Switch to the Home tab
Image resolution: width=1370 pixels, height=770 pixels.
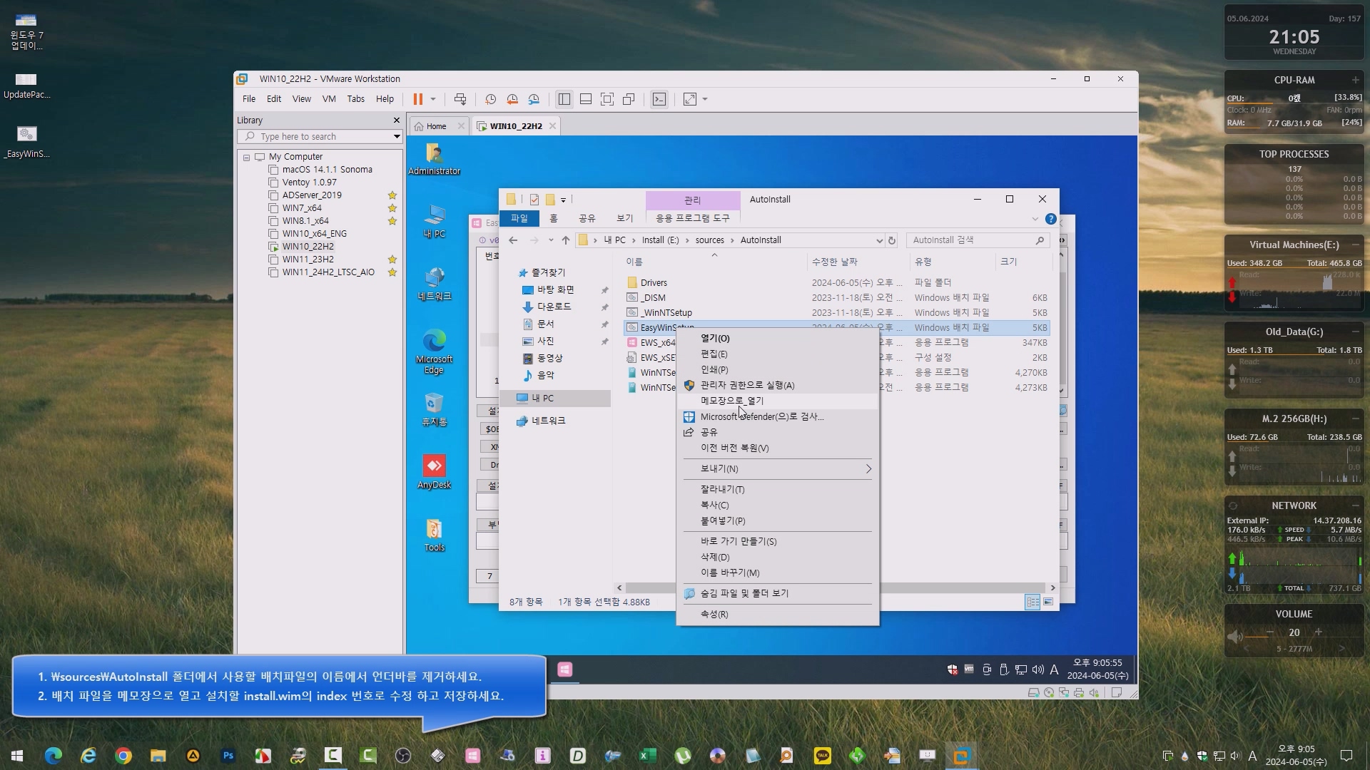click(x=435, y=126)
